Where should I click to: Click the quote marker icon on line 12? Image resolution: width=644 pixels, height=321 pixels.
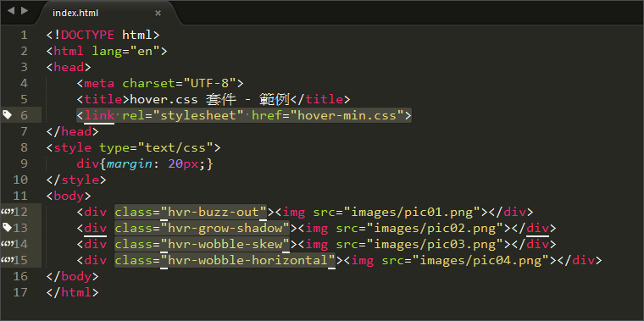pos(8,212)
